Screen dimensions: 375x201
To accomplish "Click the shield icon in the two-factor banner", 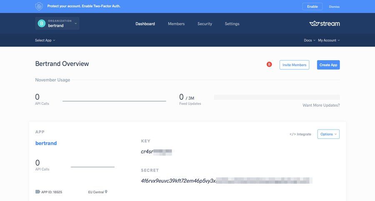I will click(x=39, y=6).
